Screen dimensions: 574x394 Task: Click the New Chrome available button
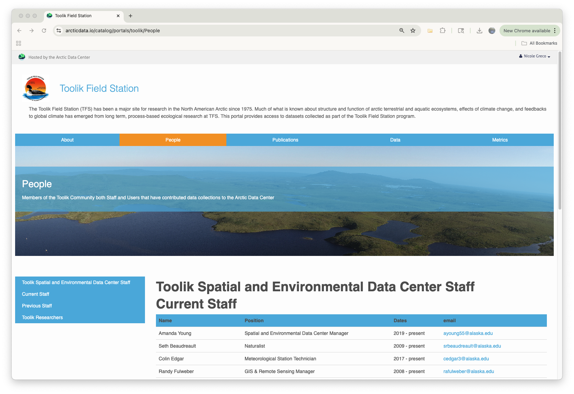(528, 31)
